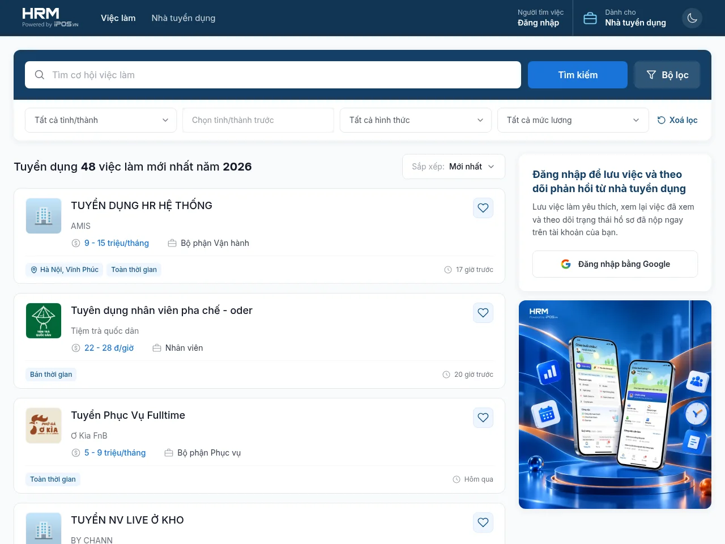
Task: Expand the Tất cả hình thức dropdown
Action: pyautogui.click(x=416, y=120)
